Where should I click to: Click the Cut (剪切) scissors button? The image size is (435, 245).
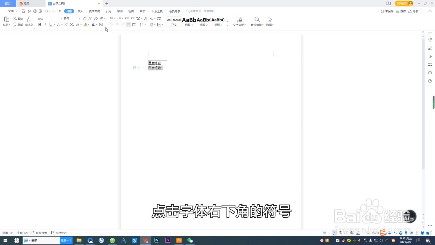point(18,19)
